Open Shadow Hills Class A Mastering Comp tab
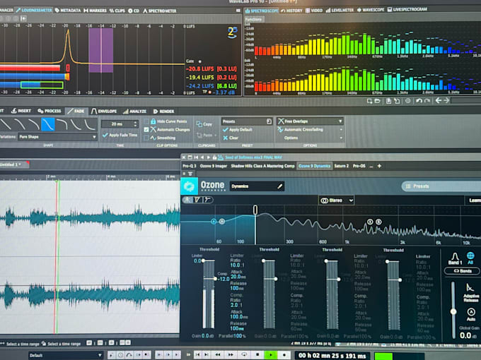 point(262,166)
